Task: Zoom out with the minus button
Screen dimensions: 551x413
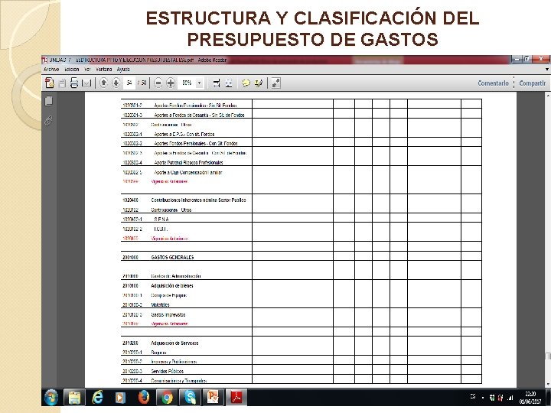Action: tap(158, 83)
